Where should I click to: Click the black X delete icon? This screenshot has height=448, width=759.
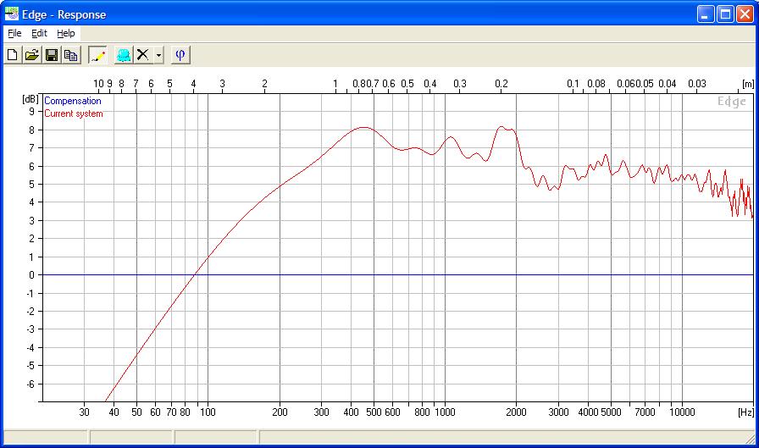click(x=143, y=55)
